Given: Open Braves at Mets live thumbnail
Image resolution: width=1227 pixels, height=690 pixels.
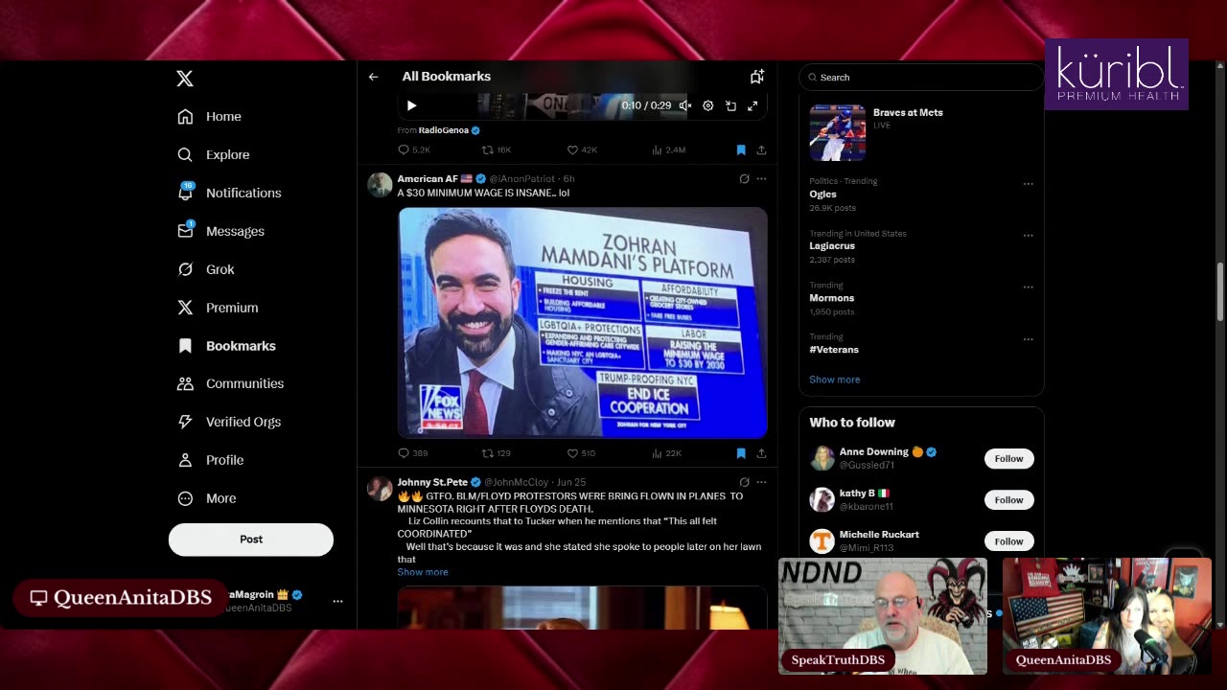Looking at the screenshot, I should click(837, 132).
